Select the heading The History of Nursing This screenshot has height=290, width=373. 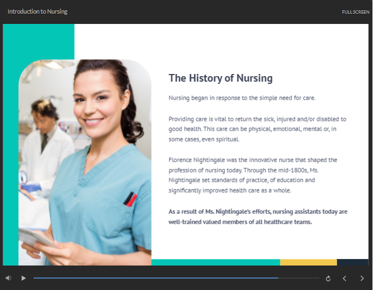click(221, 78)
